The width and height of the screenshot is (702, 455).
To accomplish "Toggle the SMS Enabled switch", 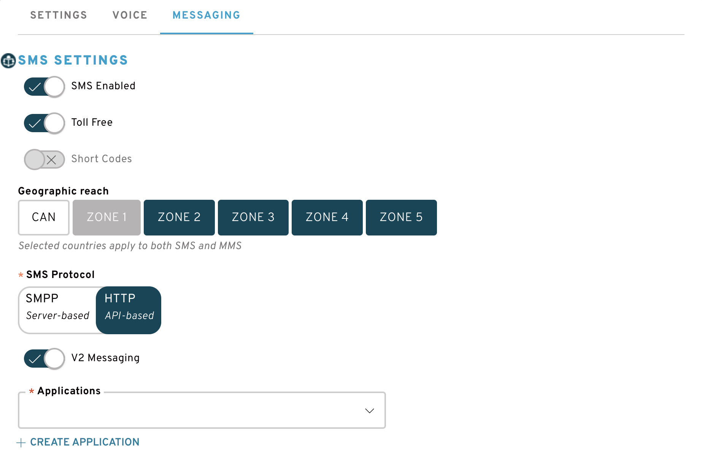I will point(44,87).
